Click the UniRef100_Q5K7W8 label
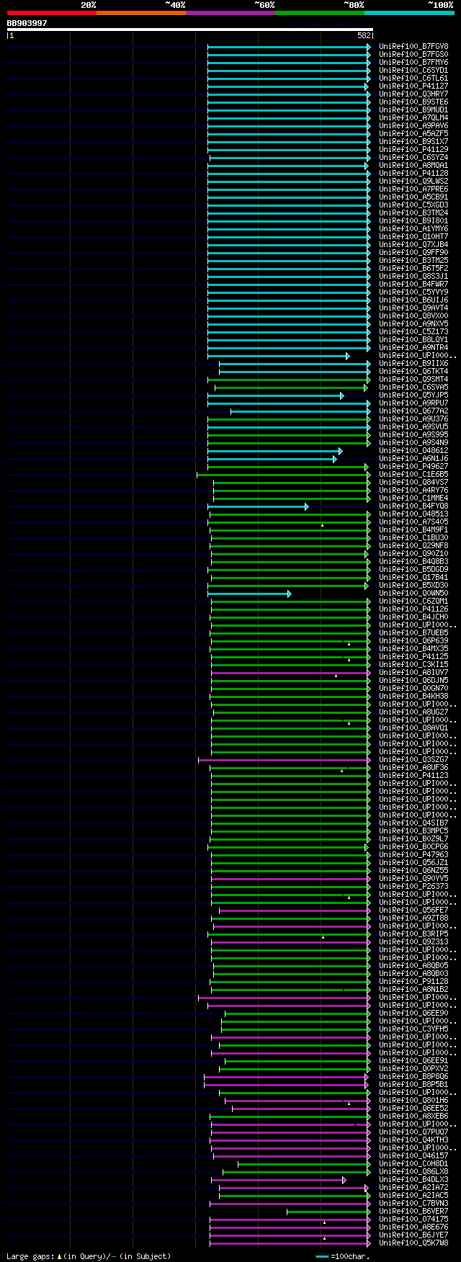The image size is (461, 1262). click(x=413, y=1243)
